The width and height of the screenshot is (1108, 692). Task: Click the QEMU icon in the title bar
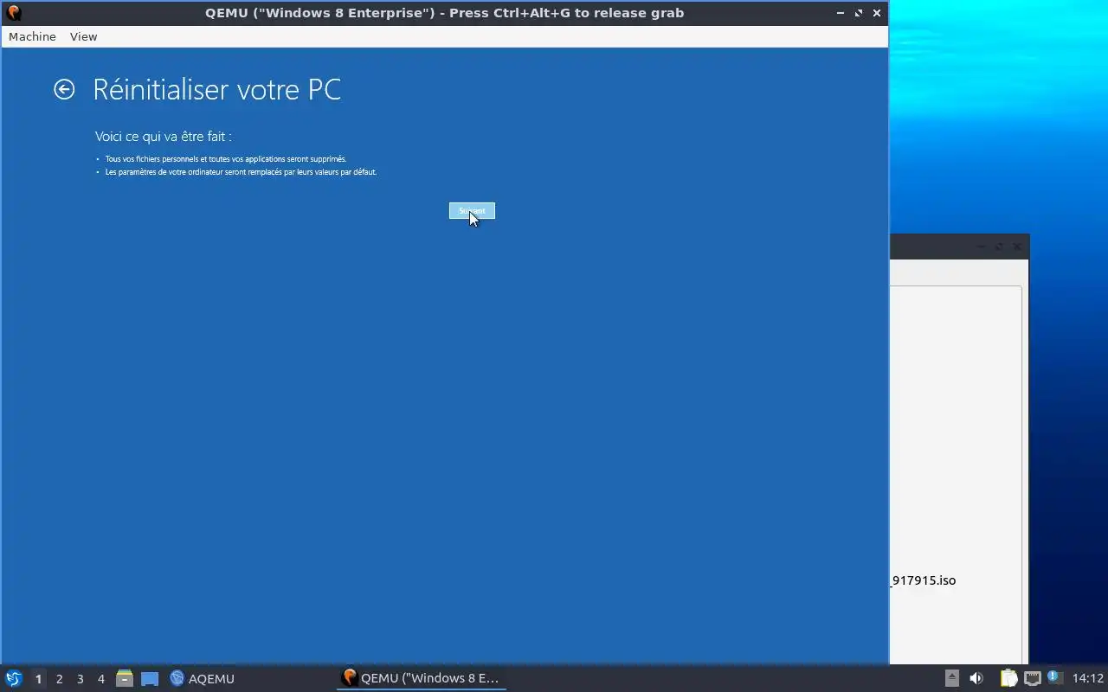pos(13,13)
